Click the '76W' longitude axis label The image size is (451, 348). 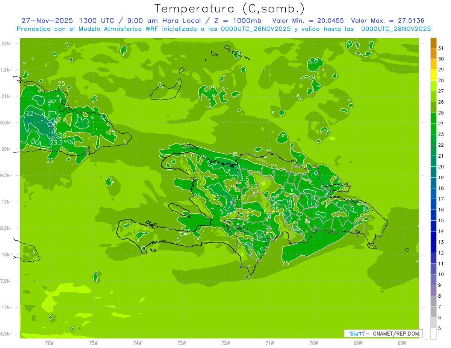coord(49,343)
